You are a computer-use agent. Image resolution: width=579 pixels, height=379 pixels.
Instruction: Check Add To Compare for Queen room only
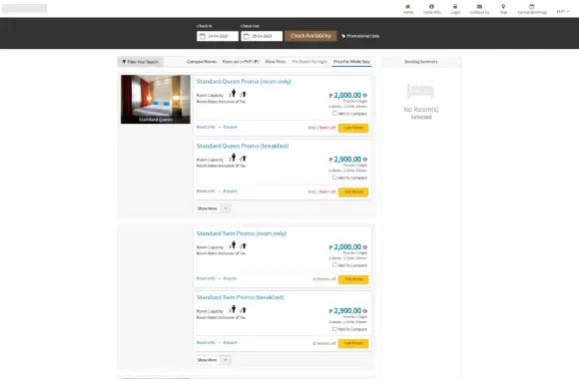(x=334, y=114)
